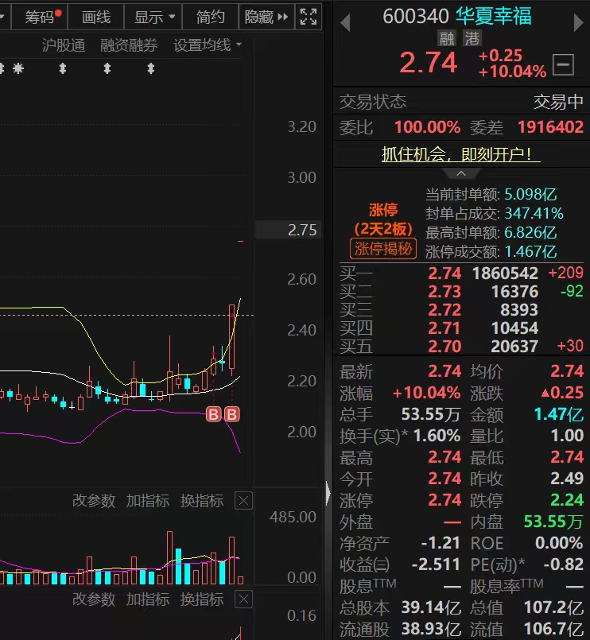The width and height of the screenshot is (590, 640).
Task: Click the 涨停 (2天2板) status label
Action: coord(383,219)
